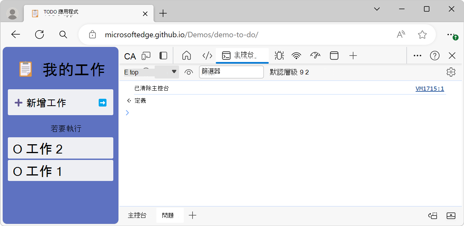The width and height of the screenshot is (464, 226).
Task: Toggle the device emulation icon in DevTools
Action: pos(146,56)
